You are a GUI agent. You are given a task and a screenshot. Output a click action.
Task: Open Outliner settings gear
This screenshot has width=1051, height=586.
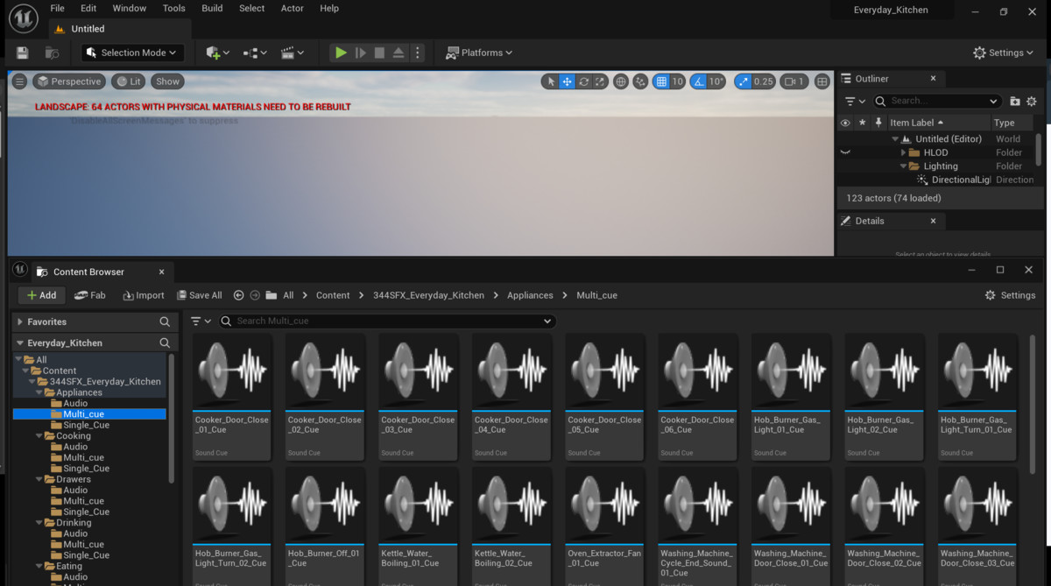coord(1032,101)
